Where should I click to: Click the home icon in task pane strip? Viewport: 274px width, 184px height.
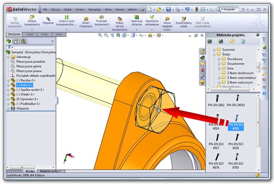click(x=202, y=51)
